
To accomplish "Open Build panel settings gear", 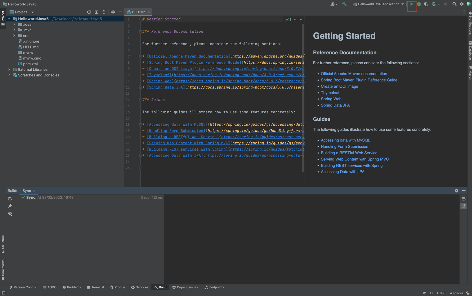I will pyautogui.click(x=457, y=191).
